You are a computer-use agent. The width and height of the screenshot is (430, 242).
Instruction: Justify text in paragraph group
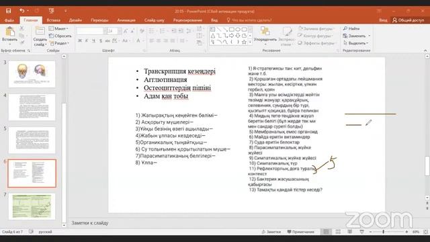(173, 41)
